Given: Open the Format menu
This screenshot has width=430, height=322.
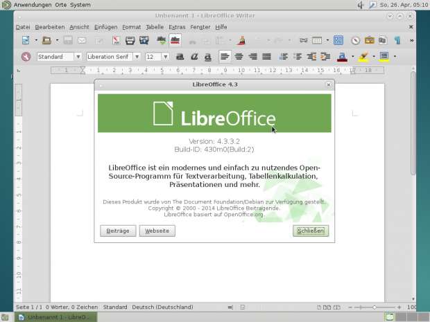Looking at the screenshot, I should click(131, 27).
